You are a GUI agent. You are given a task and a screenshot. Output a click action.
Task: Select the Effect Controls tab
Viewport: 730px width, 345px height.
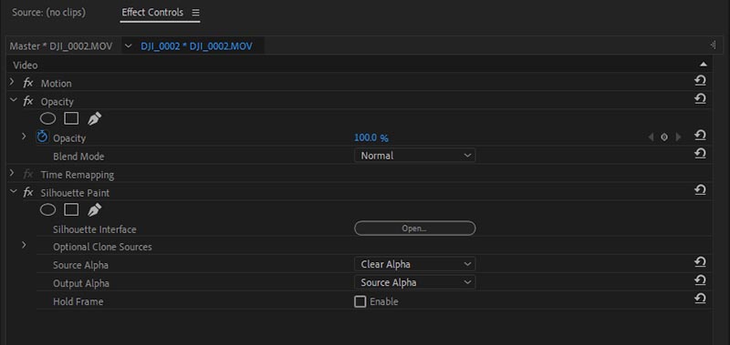click(x=152, y=13)
